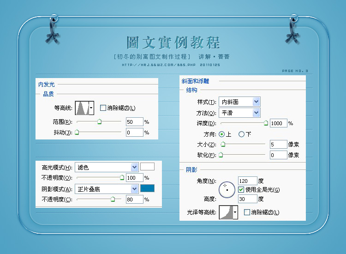Open the 方法 dropdown showing 平滑
The height and width of the screenshot is (254, 346).
(239, 113)
